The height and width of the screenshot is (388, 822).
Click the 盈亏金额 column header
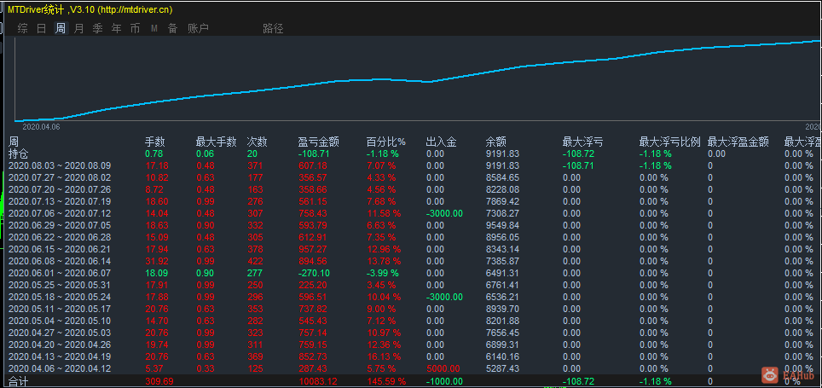318,142
